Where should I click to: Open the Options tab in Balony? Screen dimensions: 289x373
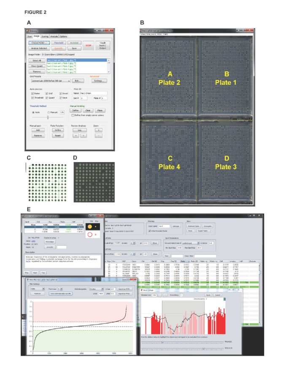pyautogui.click(x=63, y=36)
